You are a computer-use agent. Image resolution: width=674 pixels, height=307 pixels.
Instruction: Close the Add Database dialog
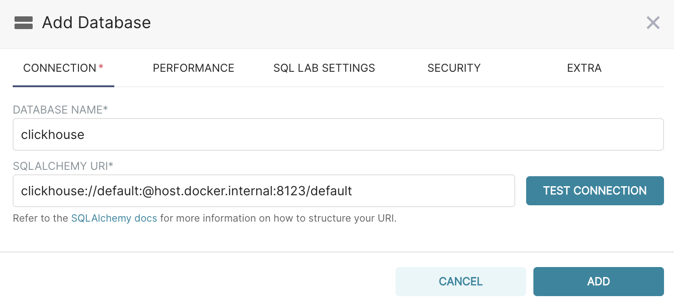click(653, 23)
